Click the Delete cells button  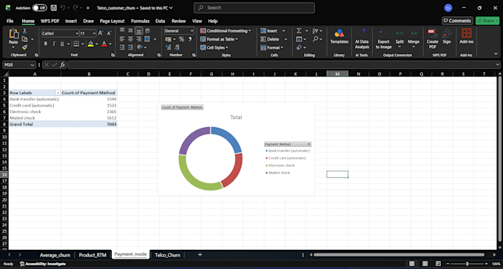point(270,39)
